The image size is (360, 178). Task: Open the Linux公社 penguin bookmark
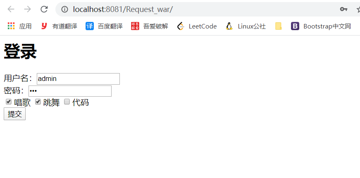tap(246, 26)
